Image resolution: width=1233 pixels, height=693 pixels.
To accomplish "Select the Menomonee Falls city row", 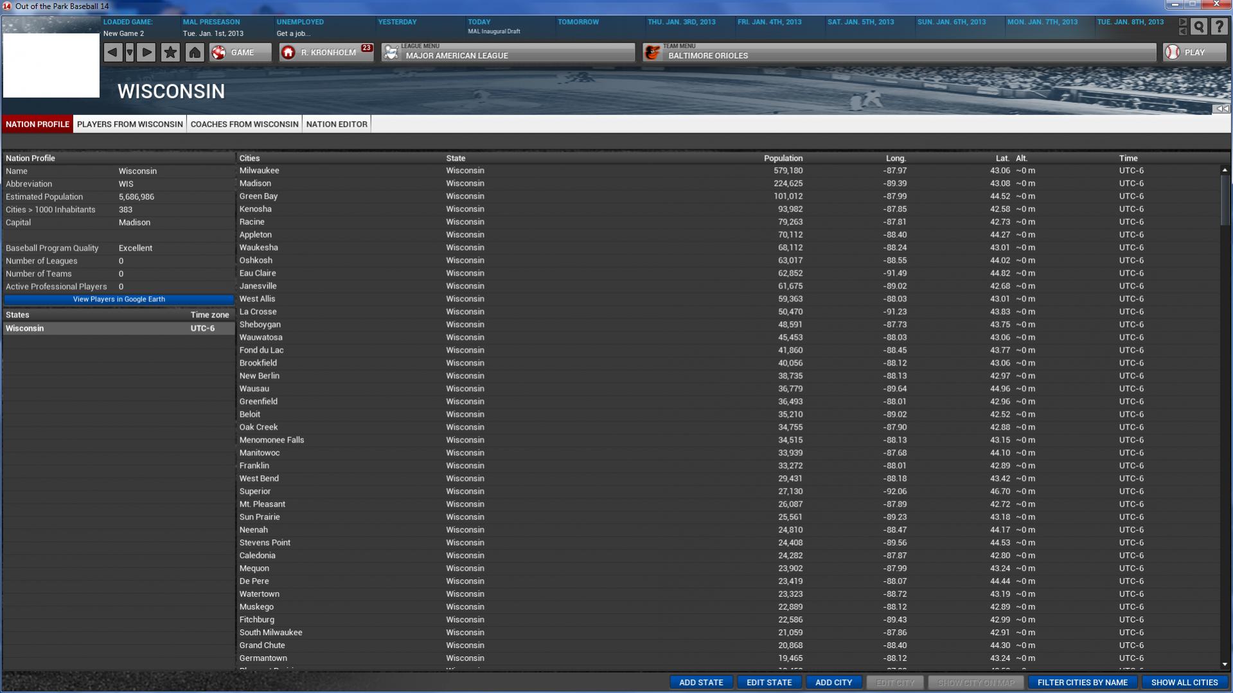I will (x=729, y=441).
